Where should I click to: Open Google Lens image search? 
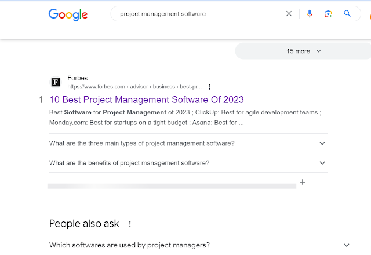[328, 14]
